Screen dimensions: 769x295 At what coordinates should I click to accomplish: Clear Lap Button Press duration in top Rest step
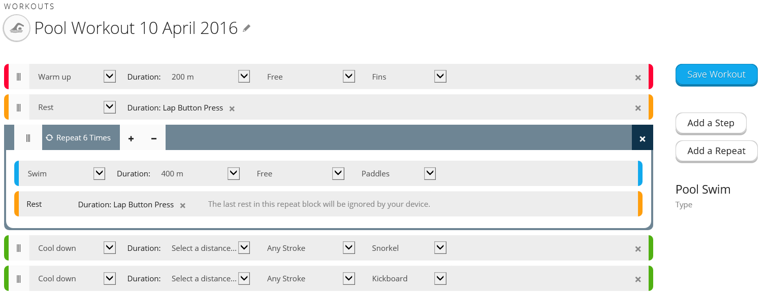(x=232, y=108)
